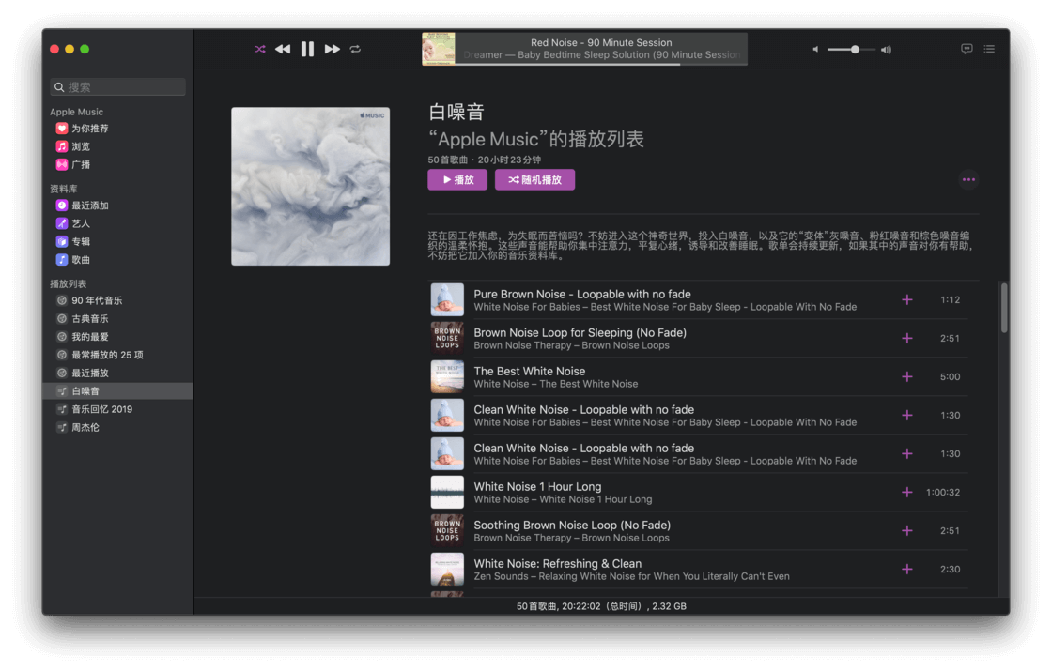Screen dimensions: 1052x671
Task: Add The Best White Noise to library
Action: [907, 377]
